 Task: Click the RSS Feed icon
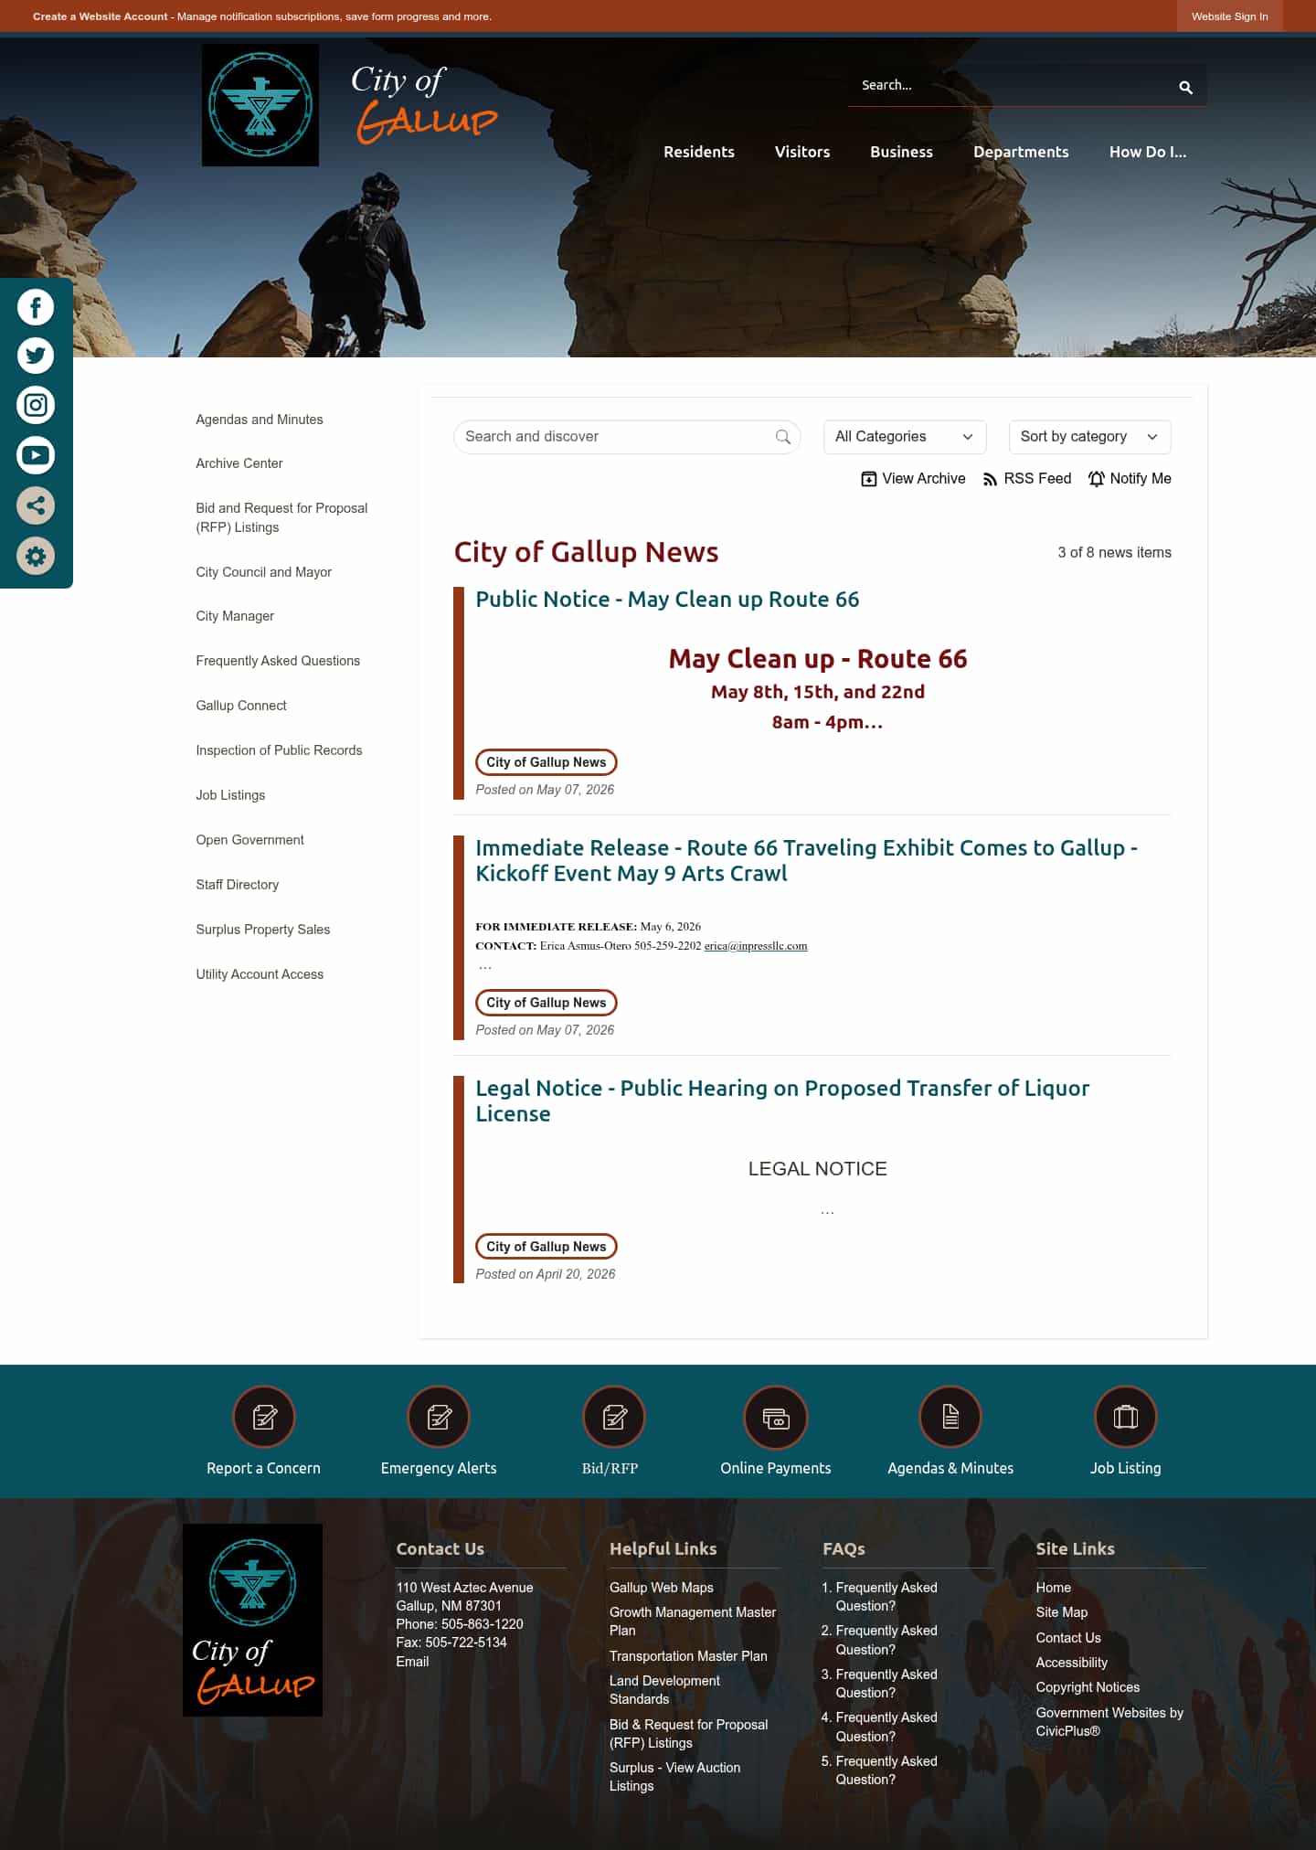point(990,479)
